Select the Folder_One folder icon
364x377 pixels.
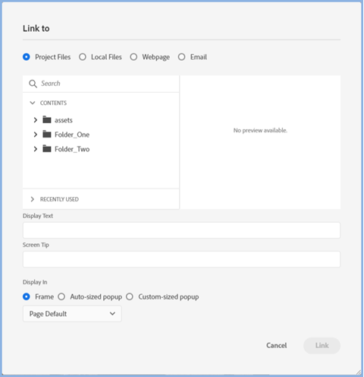pos(47,134)
